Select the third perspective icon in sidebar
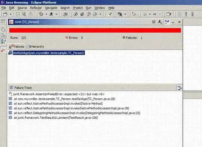The image size is (202, 147). tap(3, 35)
